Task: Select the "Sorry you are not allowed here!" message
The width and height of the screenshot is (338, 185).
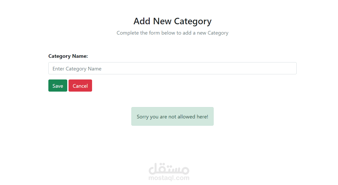Action: tap(172, 117)
